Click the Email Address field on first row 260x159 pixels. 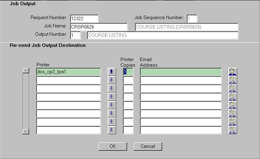181,72
